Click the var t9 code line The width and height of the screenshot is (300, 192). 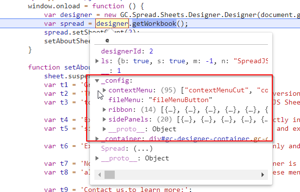click(x=118, y=190)
